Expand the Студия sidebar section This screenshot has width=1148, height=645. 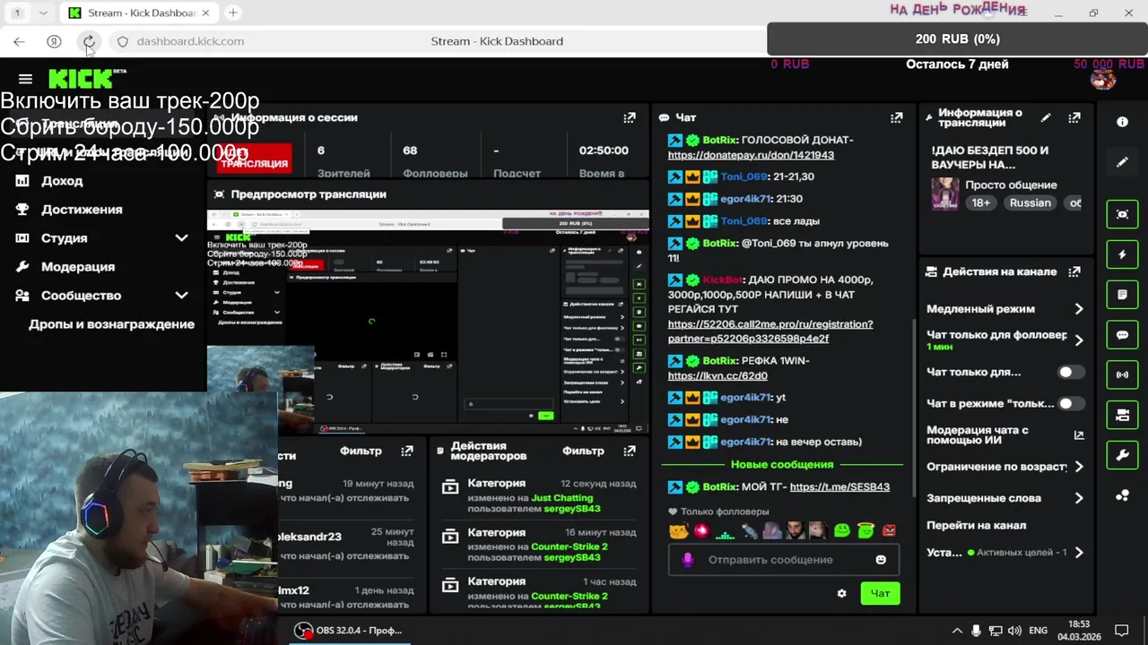(181, 238)
